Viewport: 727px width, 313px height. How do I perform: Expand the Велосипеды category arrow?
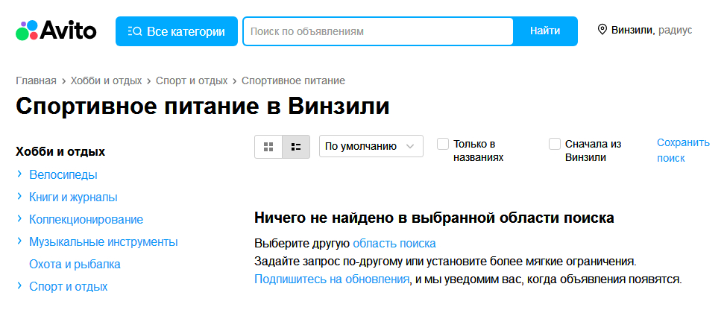click(19, 174)
